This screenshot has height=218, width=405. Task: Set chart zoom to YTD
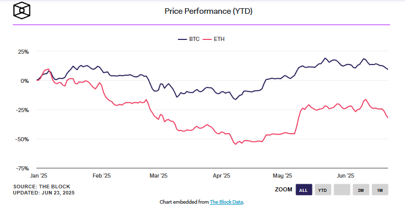point(322,190)
